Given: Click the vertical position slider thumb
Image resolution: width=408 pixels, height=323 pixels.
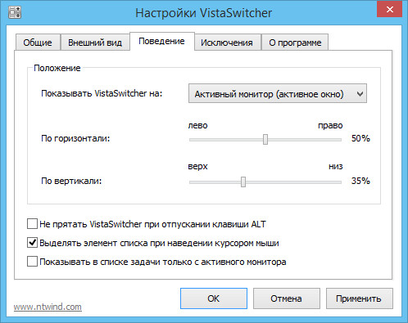Looking at the screenshot, I should click(243, 182).
